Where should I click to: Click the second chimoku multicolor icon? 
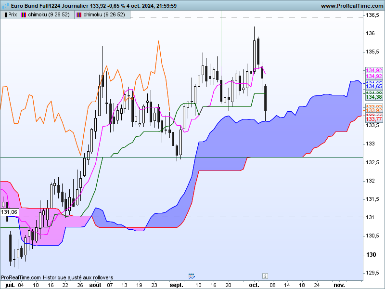tap(79, 15)
